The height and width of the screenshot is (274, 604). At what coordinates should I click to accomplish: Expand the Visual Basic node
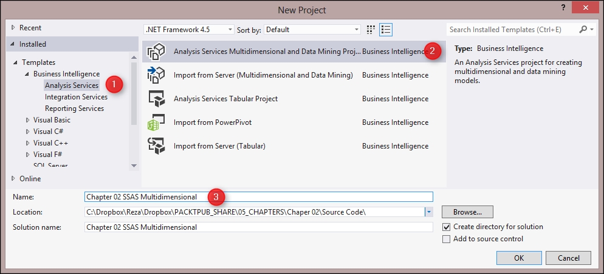click(27, 120)
